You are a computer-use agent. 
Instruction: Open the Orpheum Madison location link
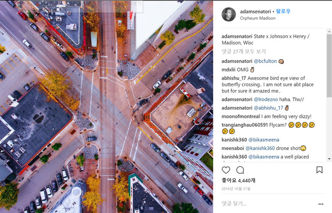[258, 18]
